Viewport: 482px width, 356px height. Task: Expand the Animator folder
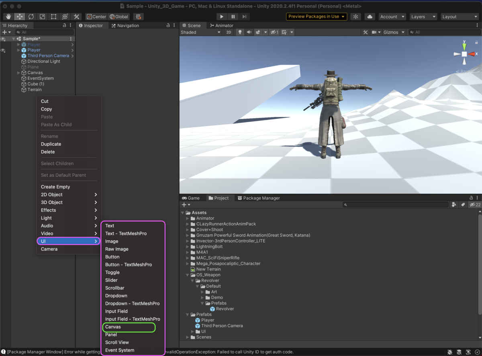188,218
